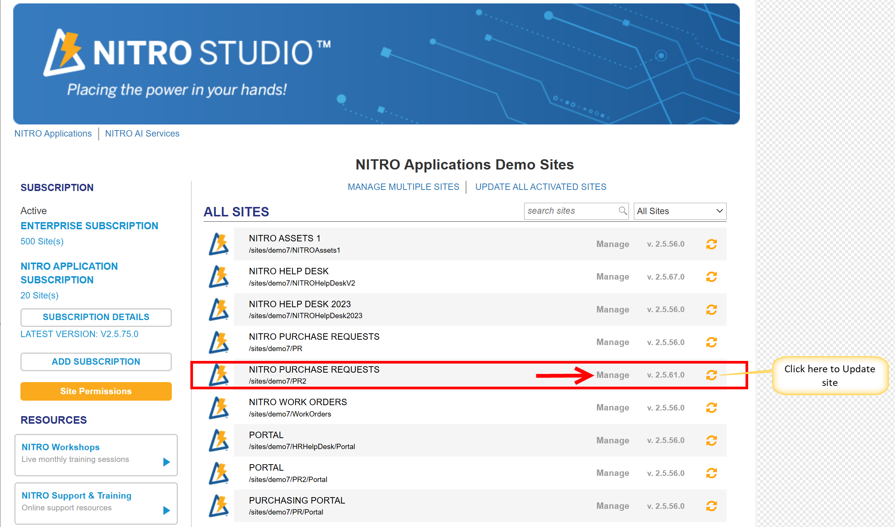Click update icon for /sites/demo7/NITROHelpDeskV2

coord(711,277)
